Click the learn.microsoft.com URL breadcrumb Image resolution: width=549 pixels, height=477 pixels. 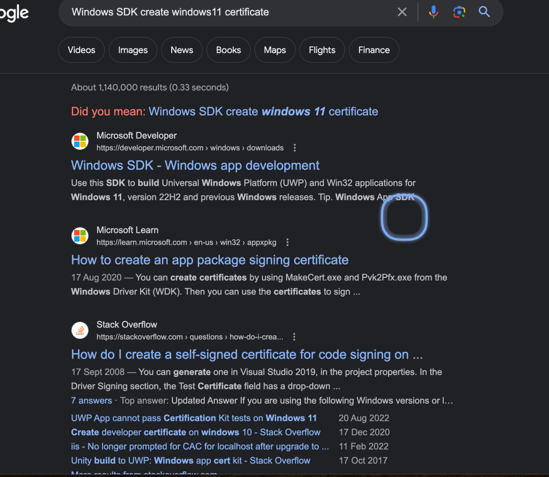[186, 242]
